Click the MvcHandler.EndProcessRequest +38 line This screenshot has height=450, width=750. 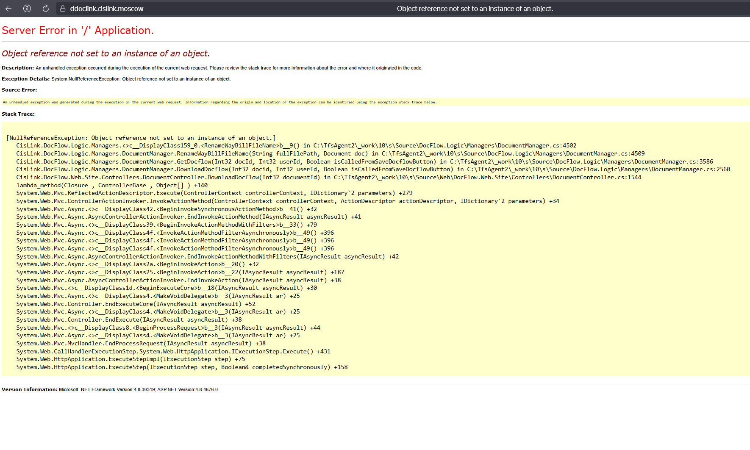pyautogui.click(x=141, y=343)
